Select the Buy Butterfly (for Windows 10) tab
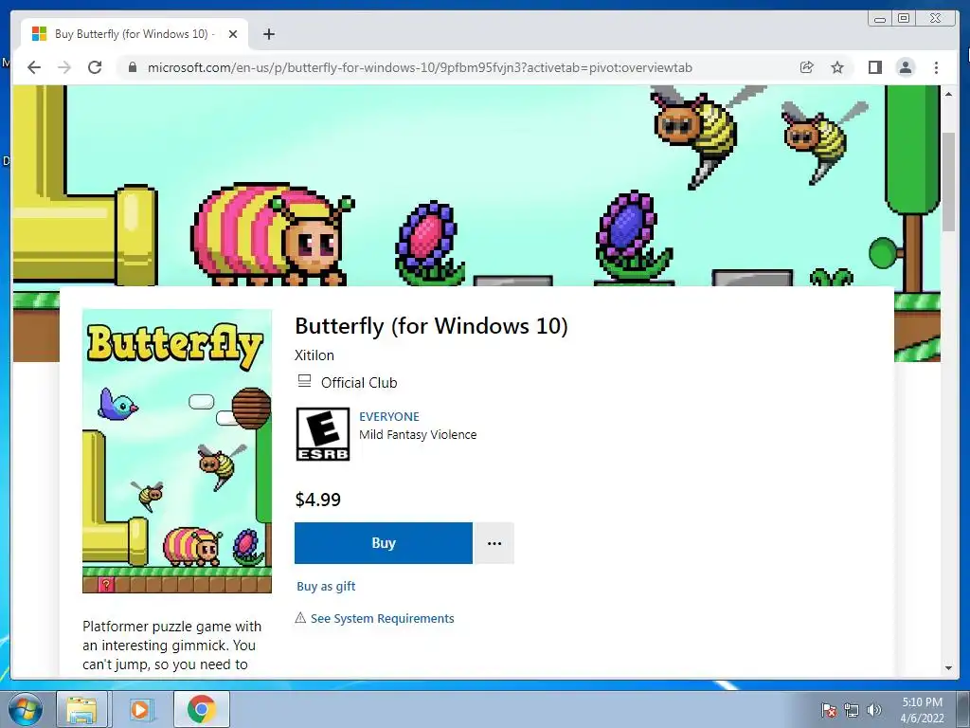The width and height of the screenshot is (970, 728). pyautogui.click(x=135, y=34)
